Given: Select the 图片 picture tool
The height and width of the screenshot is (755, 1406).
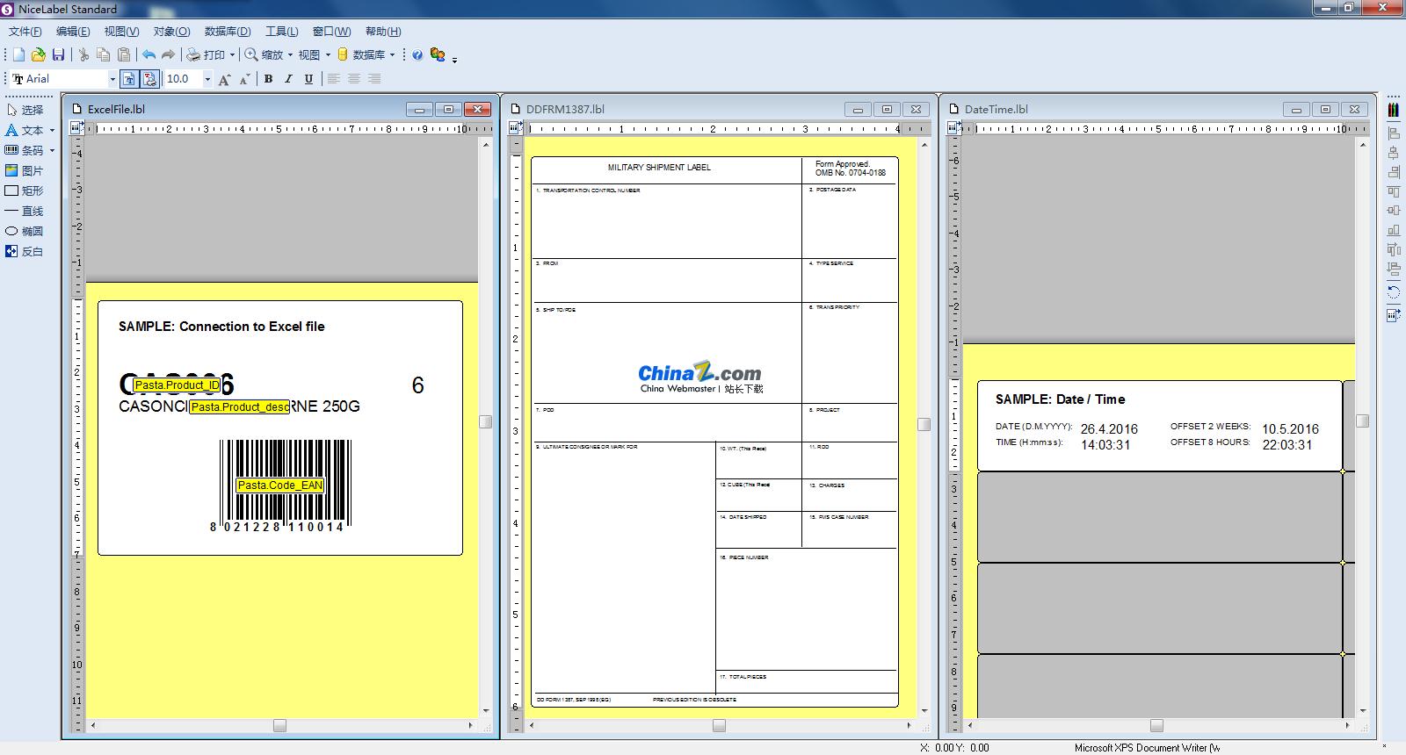Looking at the screenshot, I should point(25,170).
